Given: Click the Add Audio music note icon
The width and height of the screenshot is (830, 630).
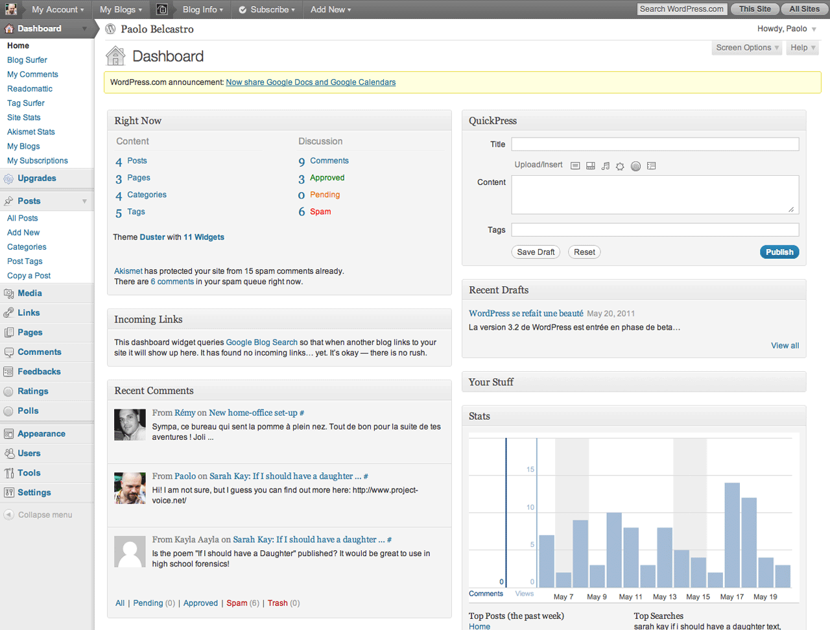Looking at the screenshot, I should [606, 166].
